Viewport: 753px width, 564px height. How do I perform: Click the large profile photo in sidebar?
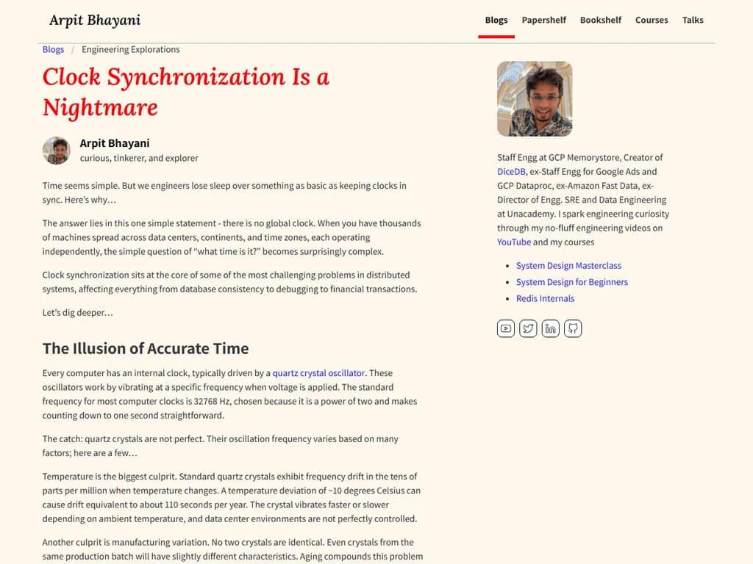(x=535, y=98)
